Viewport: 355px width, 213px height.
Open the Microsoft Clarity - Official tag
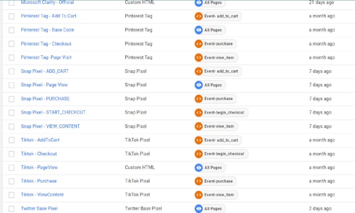click(x=48, y=3)
